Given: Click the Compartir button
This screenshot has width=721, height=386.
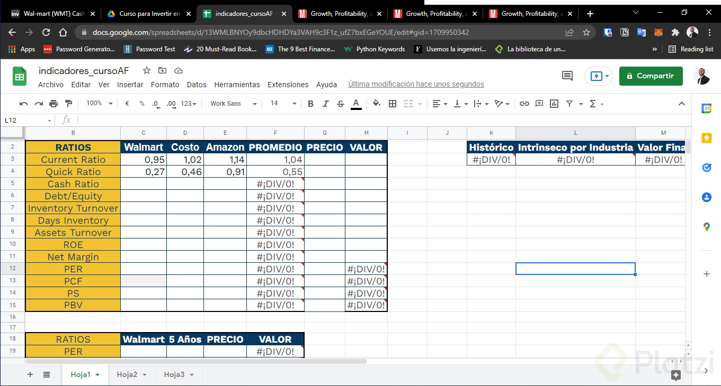Looking at the screenshot, I should [651, 76].
